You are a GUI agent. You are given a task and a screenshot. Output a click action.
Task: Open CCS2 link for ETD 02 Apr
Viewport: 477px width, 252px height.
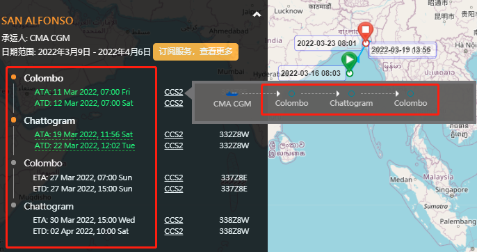point(174,231)
